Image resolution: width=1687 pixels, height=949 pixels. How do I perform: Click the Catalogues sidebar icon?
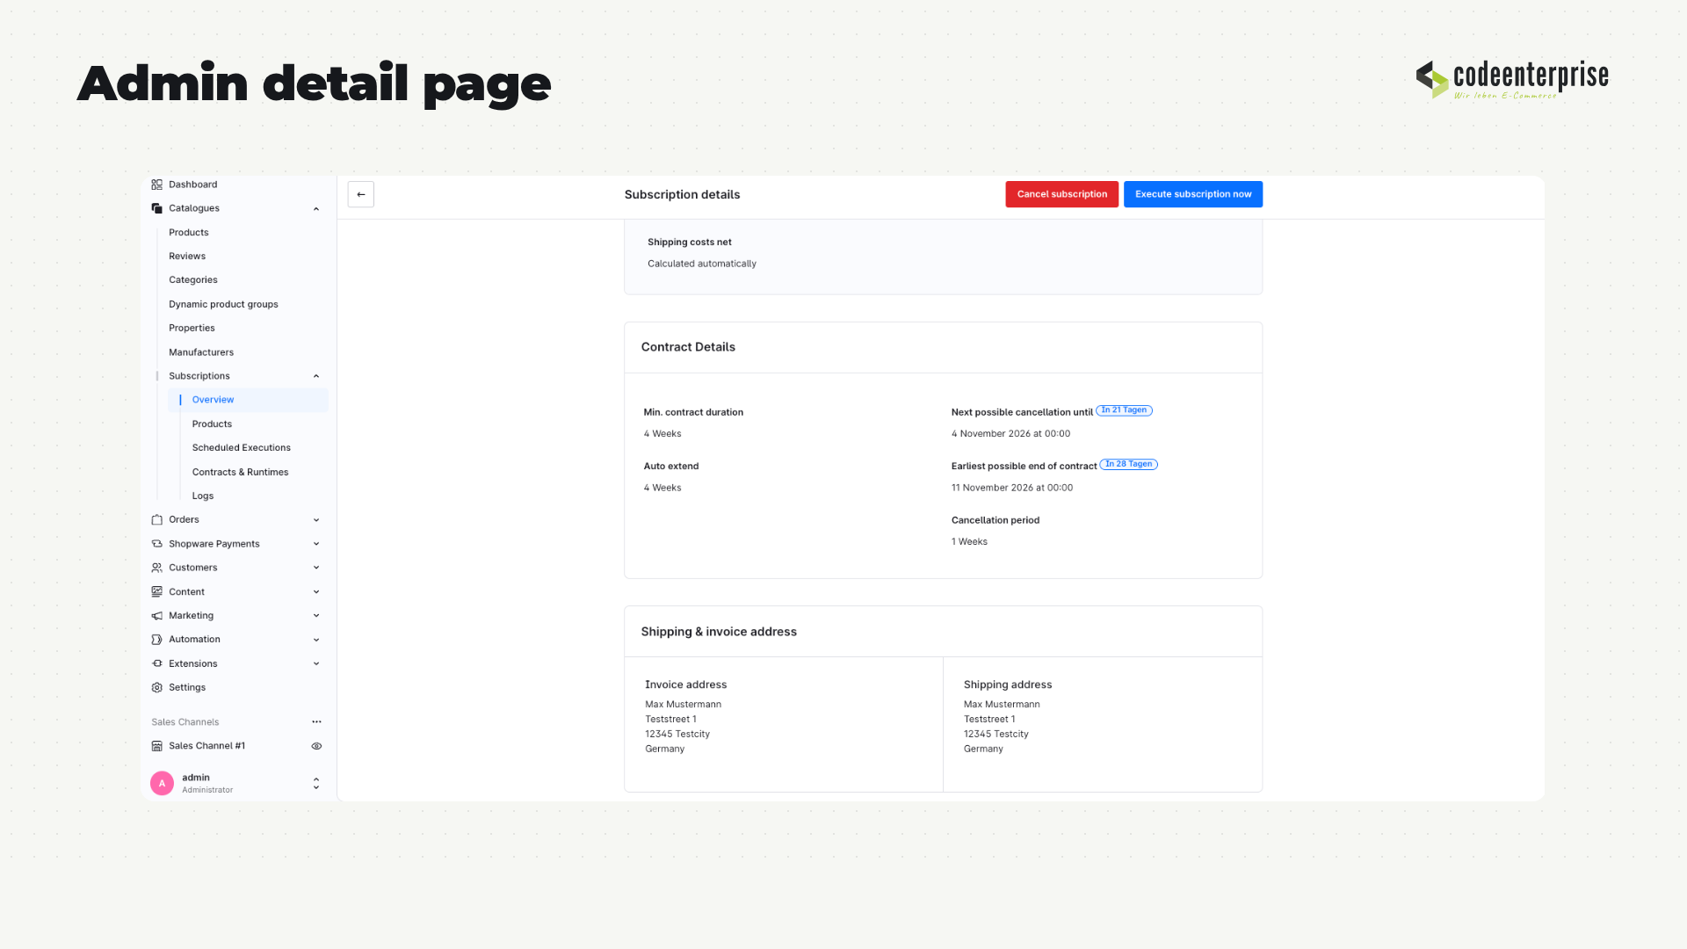[156, 208]
